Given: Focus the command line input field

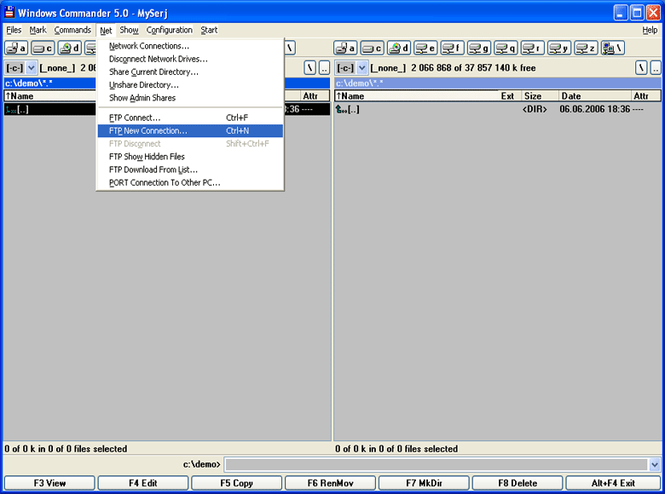Looking at the screenshot, I should click(437, 464).
